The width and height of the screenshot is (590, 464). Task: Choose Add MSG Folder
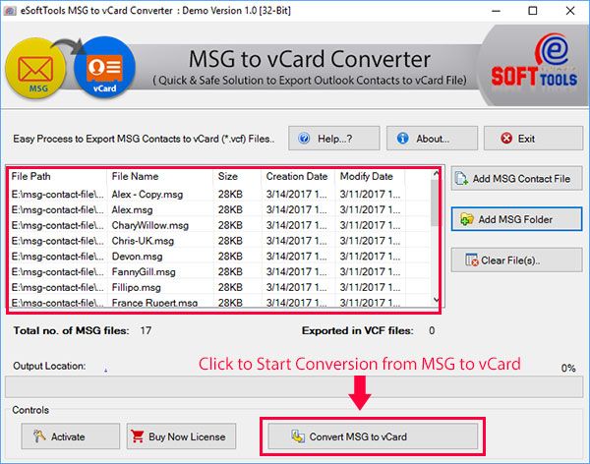coord(516,219)
